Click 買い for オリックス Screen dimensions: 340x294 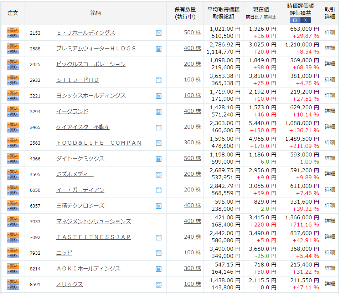[x=13, y=281]
